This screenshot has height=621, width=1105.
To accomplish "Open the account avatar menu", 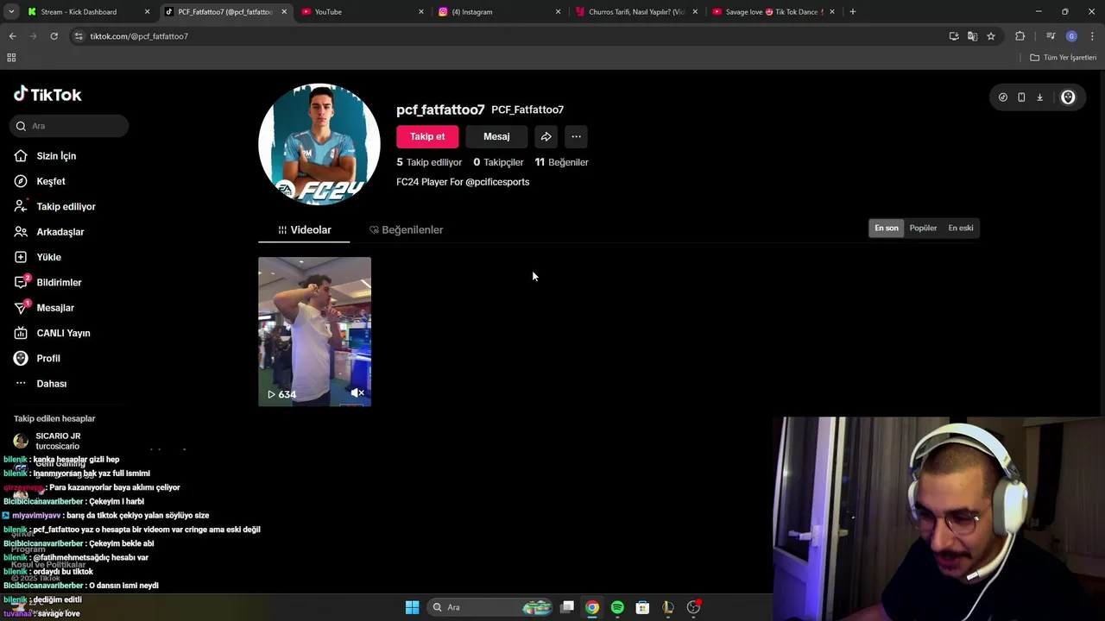I will [1068, 97].
